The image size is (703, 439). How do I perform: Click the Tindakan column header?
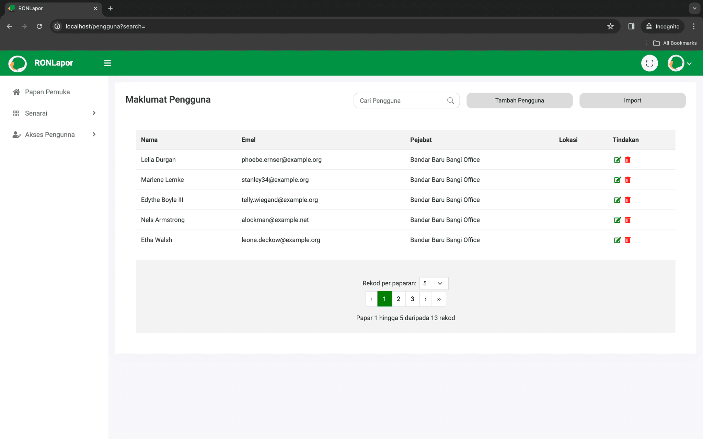point(625,140)
